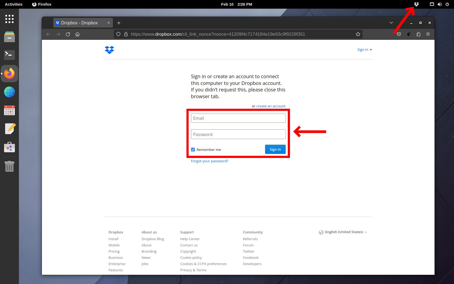Open the About footer link

(146, 245)
